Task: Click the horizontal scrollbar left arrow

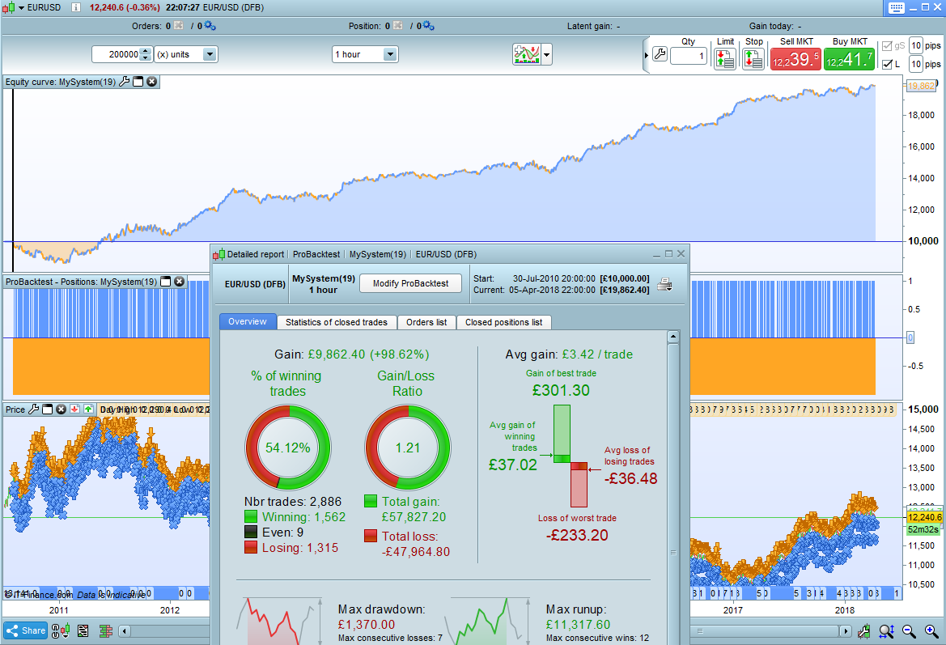Action: point(125,631)
